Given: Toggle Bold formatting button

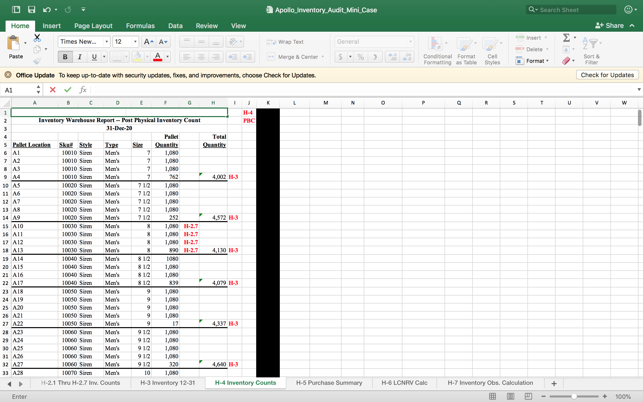Looking at the screenshot, I should [x=65, y=57].
